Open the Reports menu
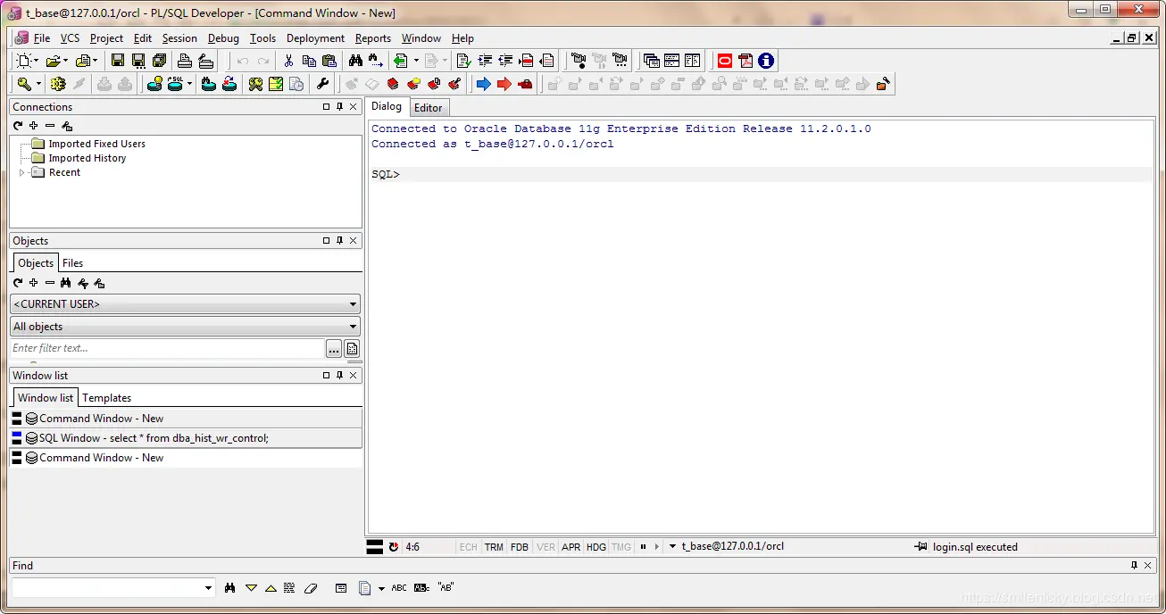The height and width of the screenshot is (614, 1166). 373,38
